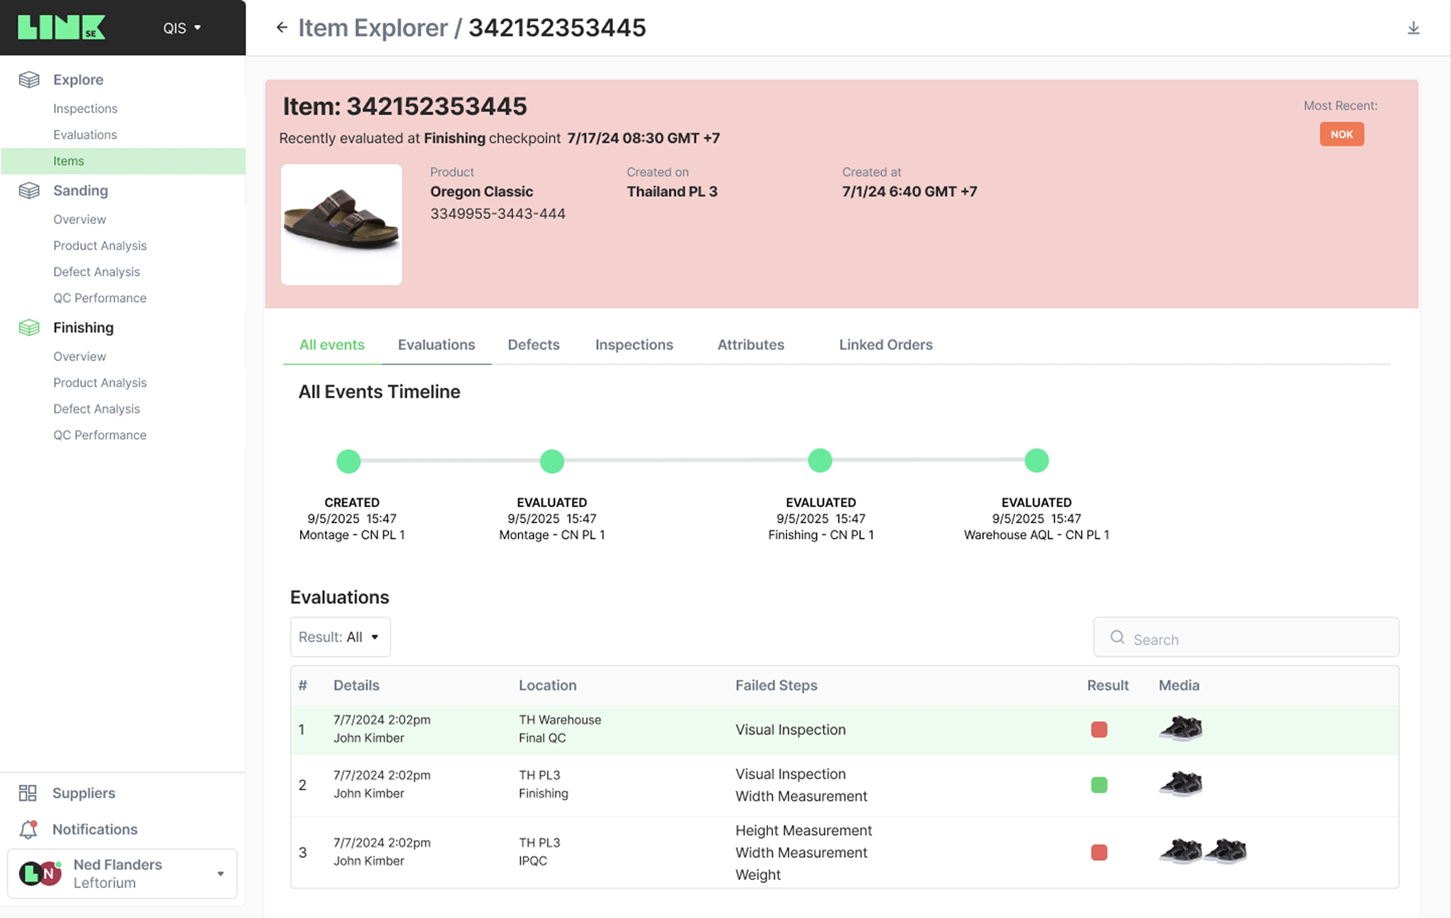Switch to the Evaluations tab
This screenshot has width=1451, height=918.
436,345
